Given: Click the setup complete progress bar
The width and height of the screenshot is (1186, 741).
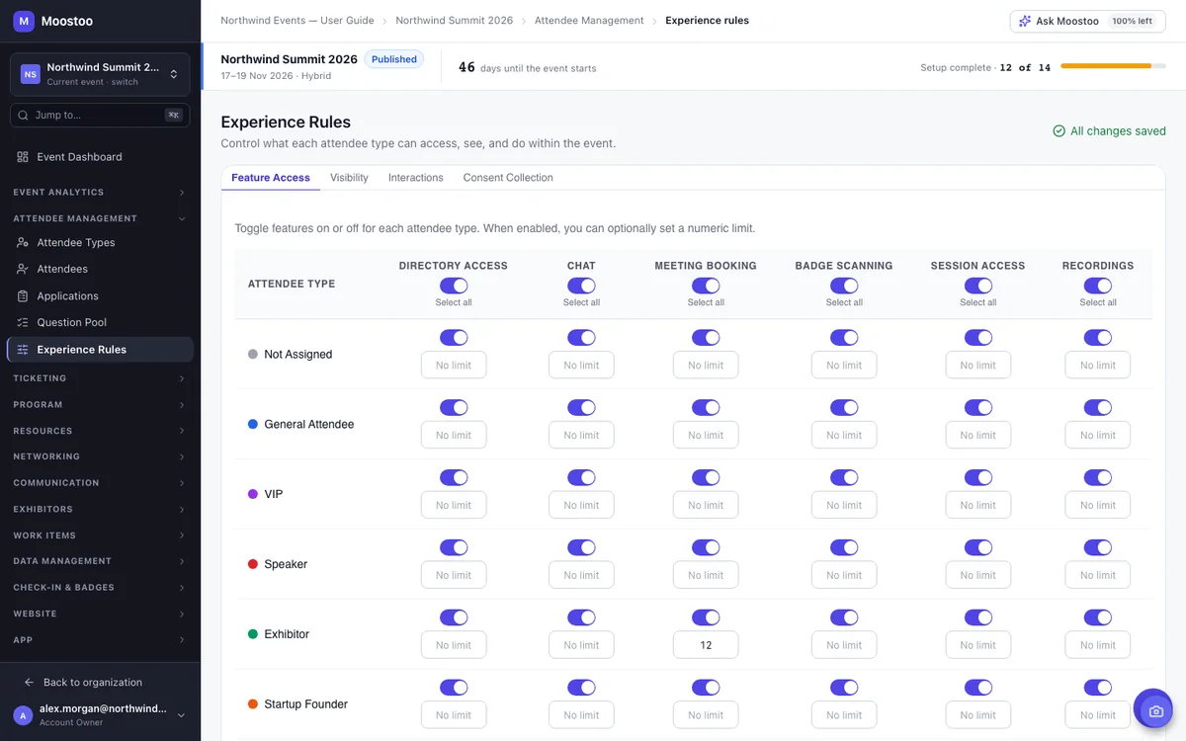Looking at the screenshot, I should tap(1114, 66).
